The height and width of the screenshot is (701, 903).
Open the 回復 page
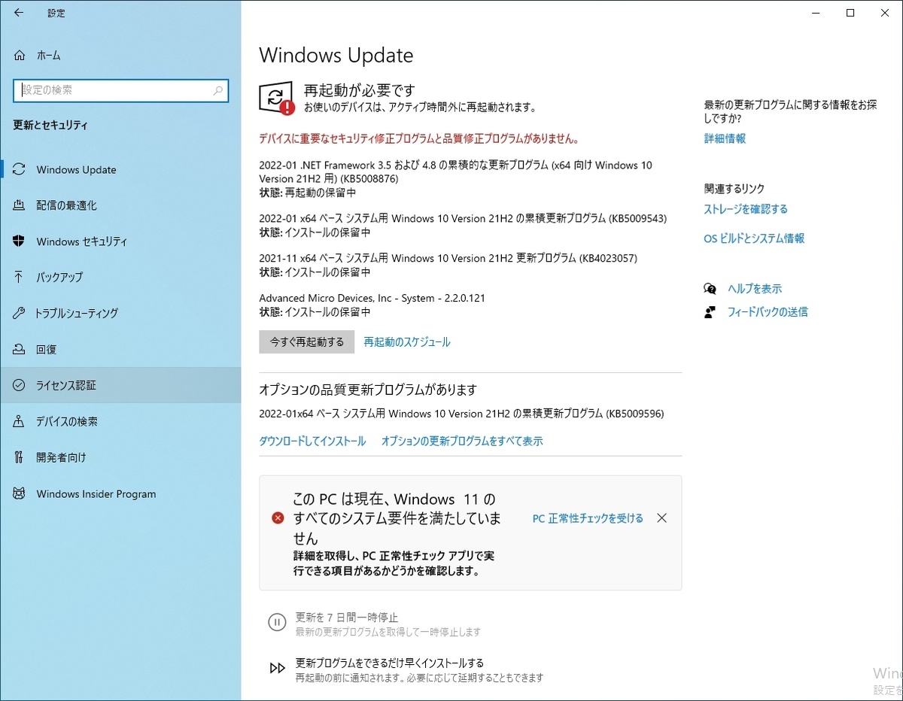[x=120, y=349]
